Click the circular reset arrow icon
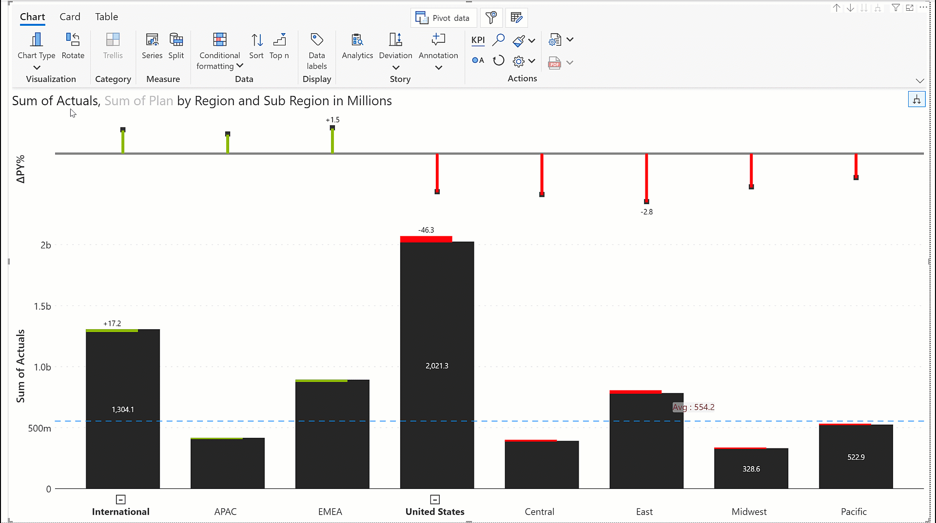936x523 pixels. pyautogui.click(x=498, y=61)
